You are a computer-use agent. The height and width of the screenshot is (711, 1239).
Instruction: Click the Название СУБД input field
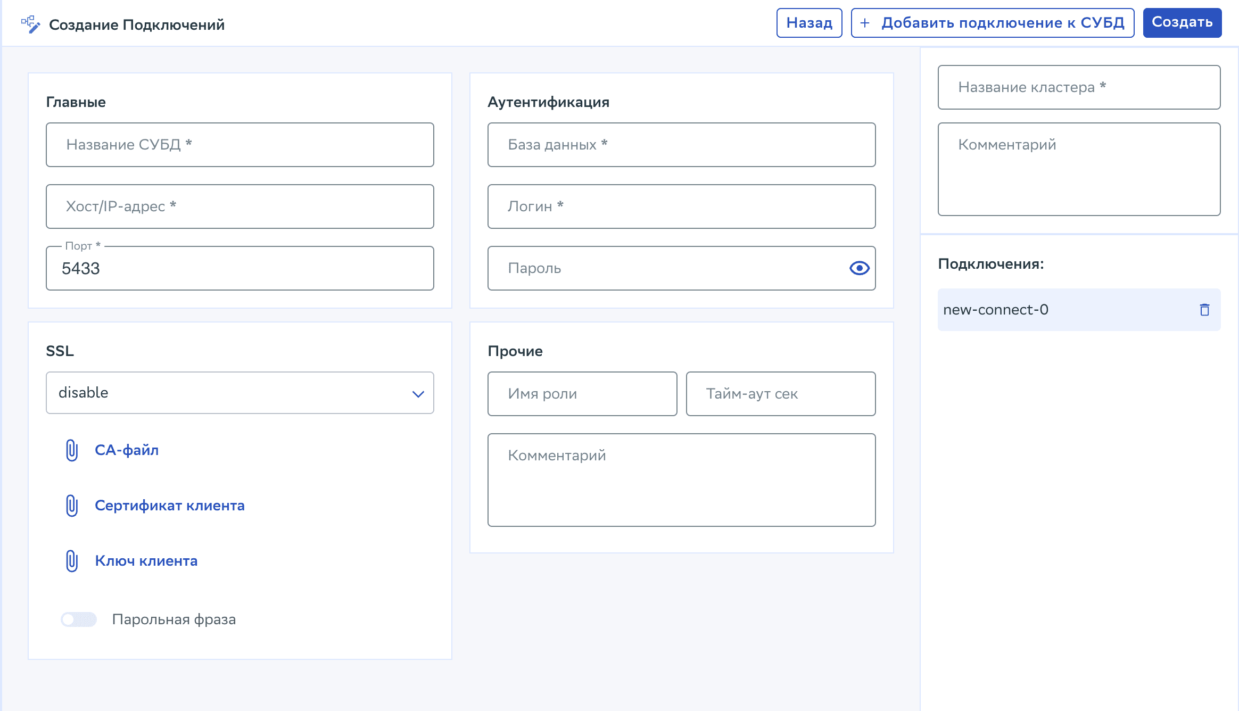(x=239, y=144)
